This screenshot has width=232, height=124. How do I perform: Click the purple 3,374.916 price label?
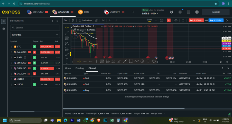pos(227,43)
